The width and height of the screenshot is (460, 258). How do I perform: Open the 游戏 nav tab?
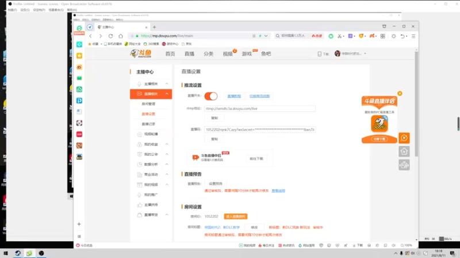[247, 54]
